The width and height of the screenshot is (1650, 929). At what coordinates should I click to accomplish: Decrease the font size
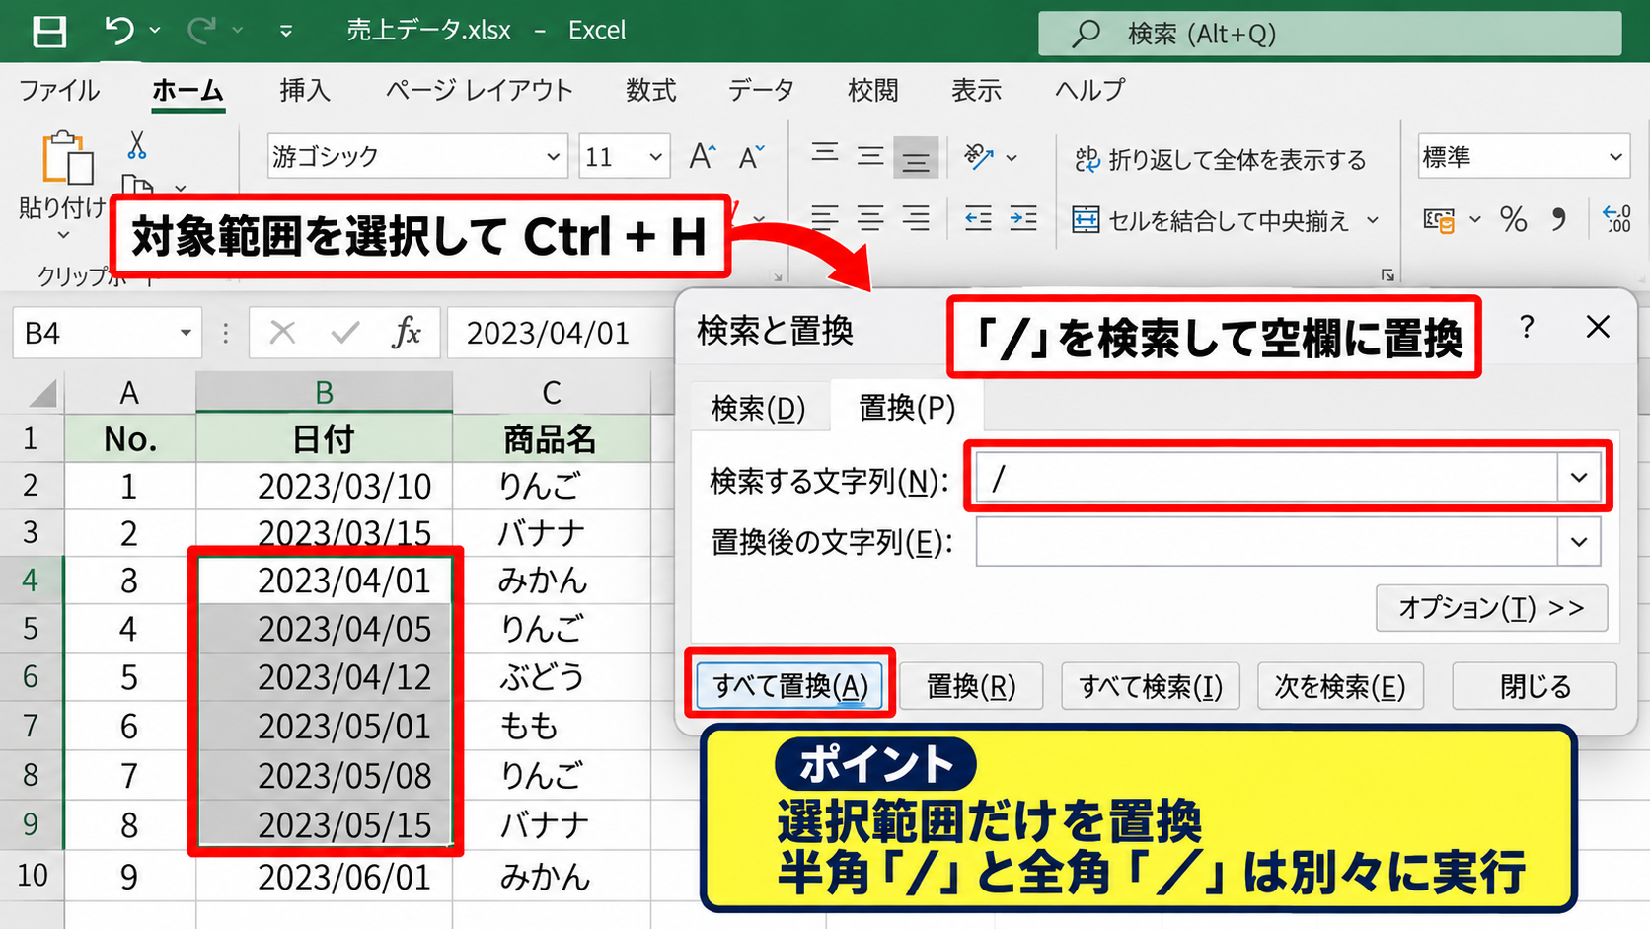(x=752, y=156)
